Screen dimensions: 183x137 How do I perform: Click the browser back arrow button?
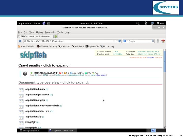20,41
